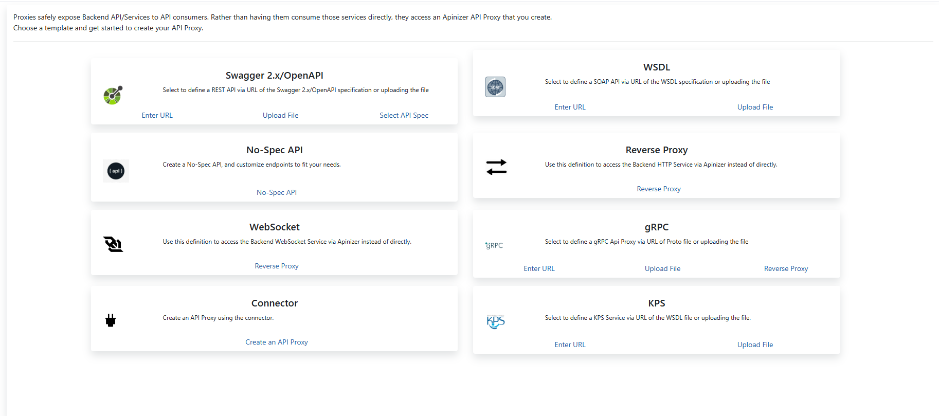The image size is (939, 416).
Task: Open Select API Spec option
Action: [404, 115]
